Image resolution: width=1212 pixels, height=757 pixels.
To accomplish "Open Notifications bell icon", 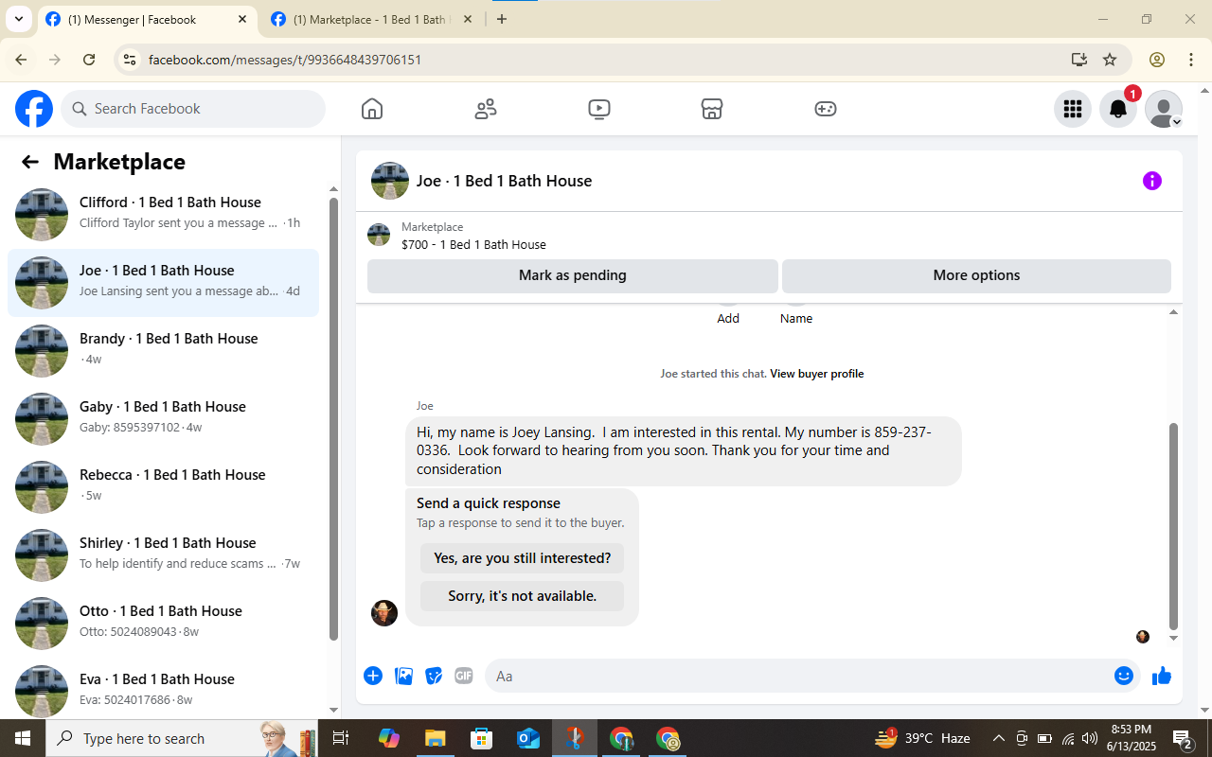I will [1118, 109].
